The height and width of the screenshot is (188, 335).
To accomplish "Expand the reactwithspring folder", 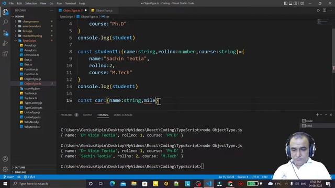I will [x=32, y=36].
